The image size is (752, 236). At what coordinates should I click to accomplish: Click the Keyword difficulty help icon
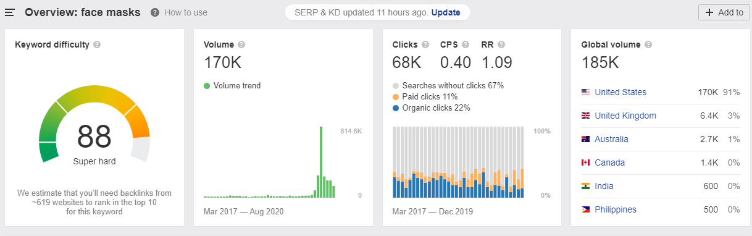pos(98,44)
